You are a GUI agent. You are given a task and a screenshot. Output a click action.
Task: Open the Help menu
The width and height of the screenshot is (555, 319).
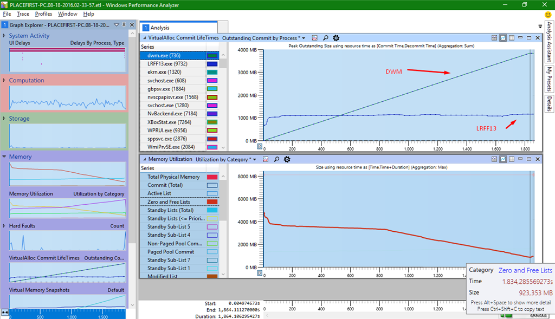click(88, 14)
